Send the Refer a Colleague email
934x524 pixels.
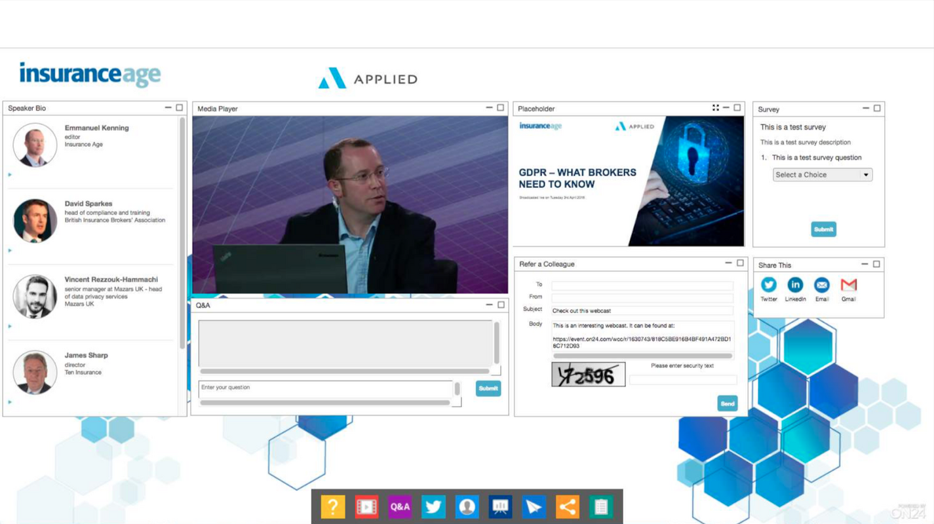(726, 403)
